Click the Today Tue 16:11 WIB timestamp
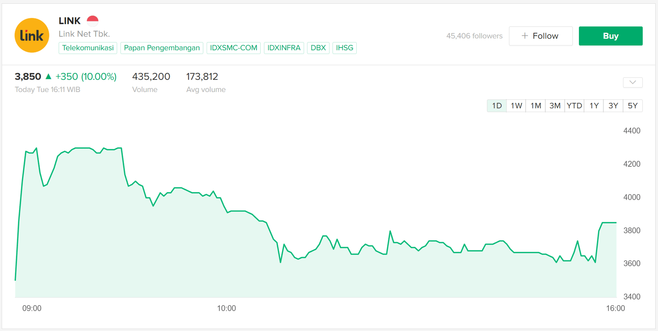The image size is (658, 331). [x=47, y=90]
